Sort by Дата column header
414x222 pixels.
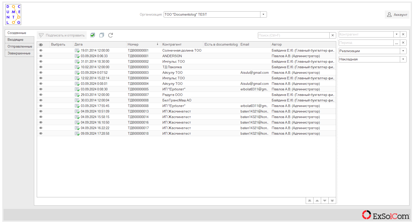click(x=99, y=44)
